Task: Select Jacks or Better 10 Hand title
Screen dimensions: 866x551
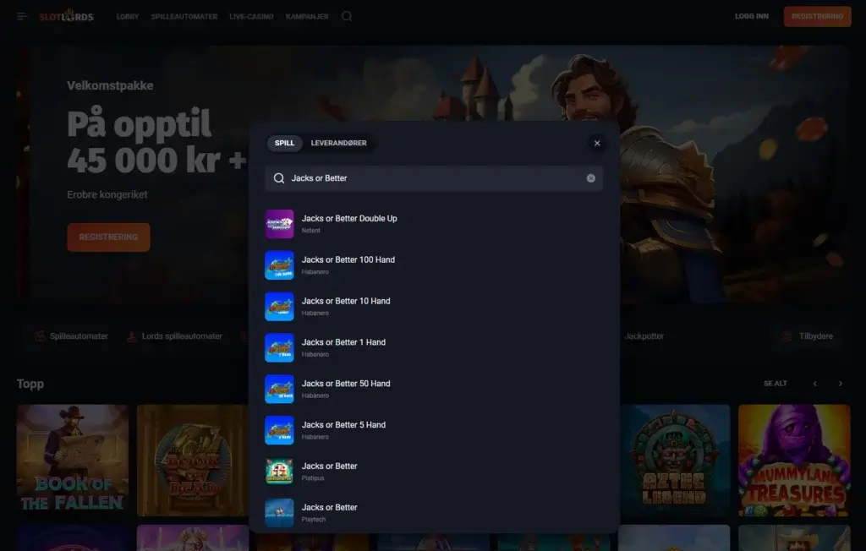Action: 346,301
